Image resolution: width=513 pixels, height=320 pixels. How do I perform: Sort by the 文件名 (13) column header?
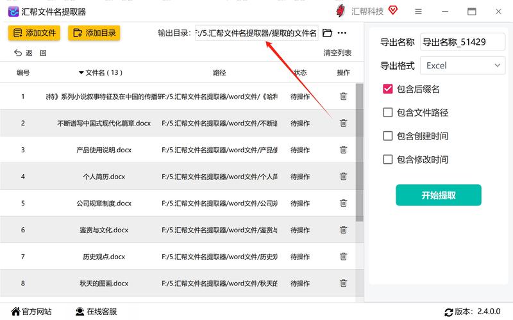coord(101,72)
